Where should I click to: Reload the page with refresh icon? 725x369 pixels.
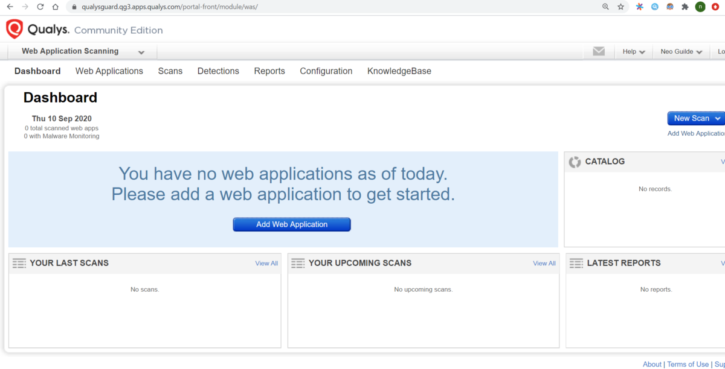pos(40,7)
